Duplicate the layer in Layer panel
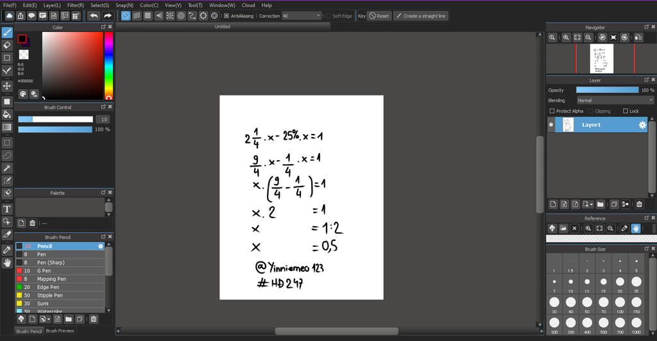 614,204
